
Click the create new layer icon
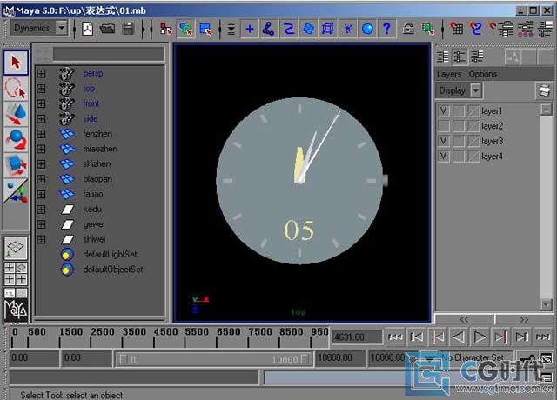(544, 90)
